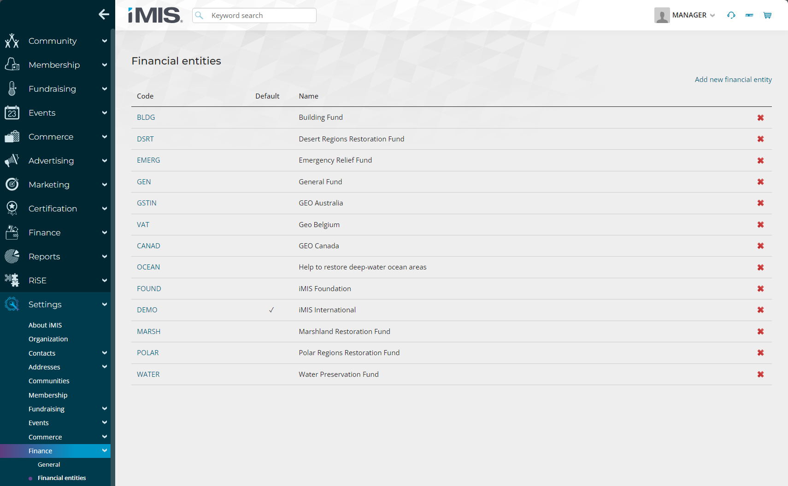Delete the Emergency Relief Fund entity
788x486 pixels.
(760, 161)
